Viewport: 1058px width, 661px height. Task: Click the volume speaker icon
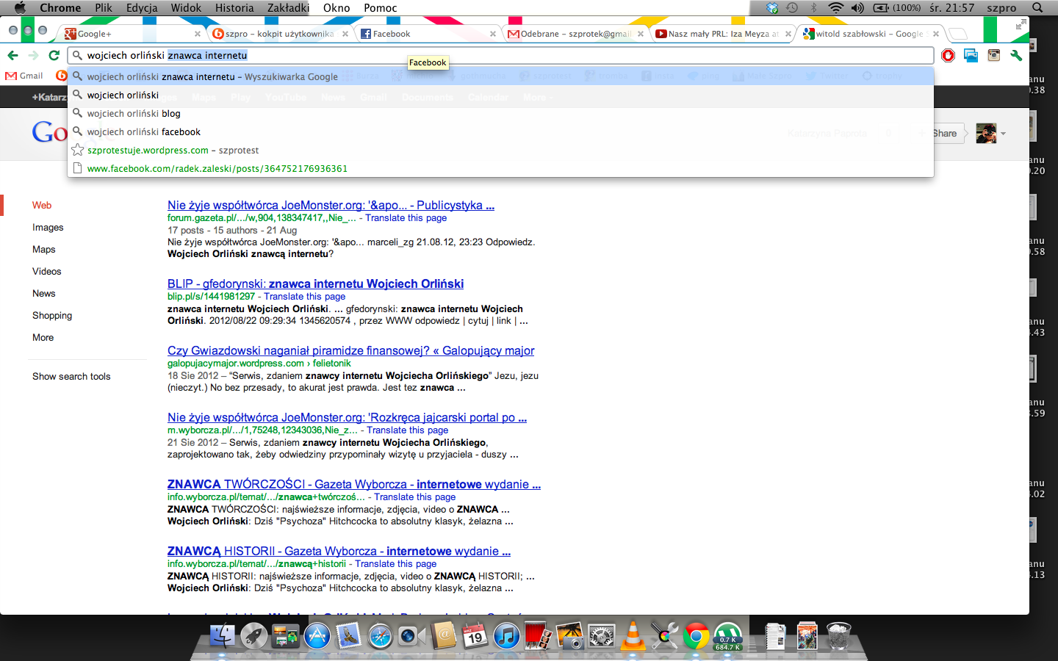click(x=857, y=7)
